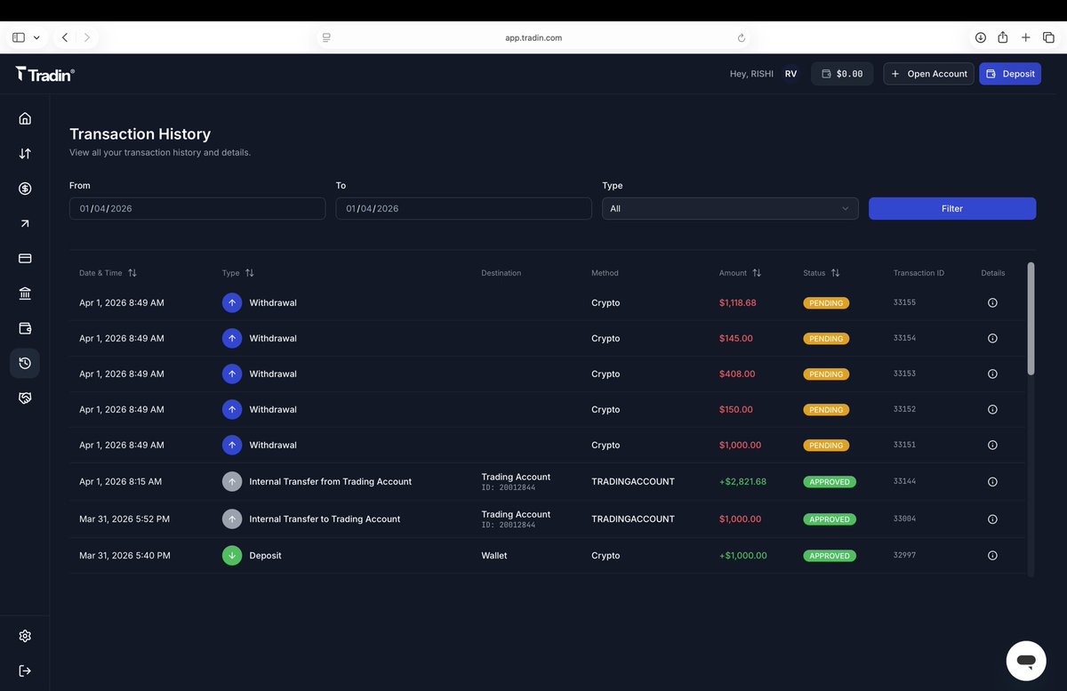Show the browser tab overview icon

point(1048,37)
